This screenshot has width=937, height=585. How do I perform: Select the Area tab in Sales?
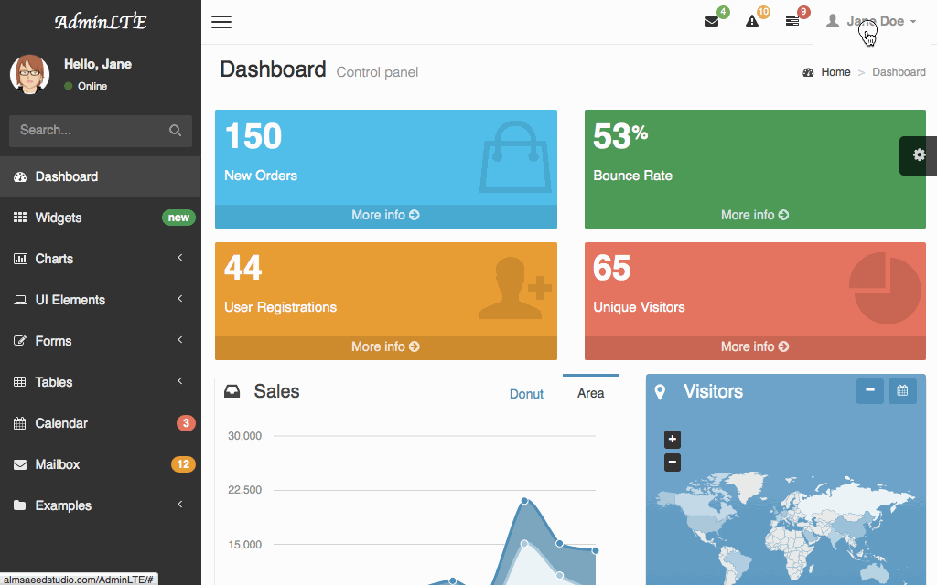pos(590,393)
